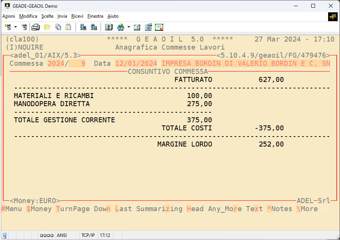340x240 pixels.
Task: Select the $Money command in terminal
Action: [39, 209]
